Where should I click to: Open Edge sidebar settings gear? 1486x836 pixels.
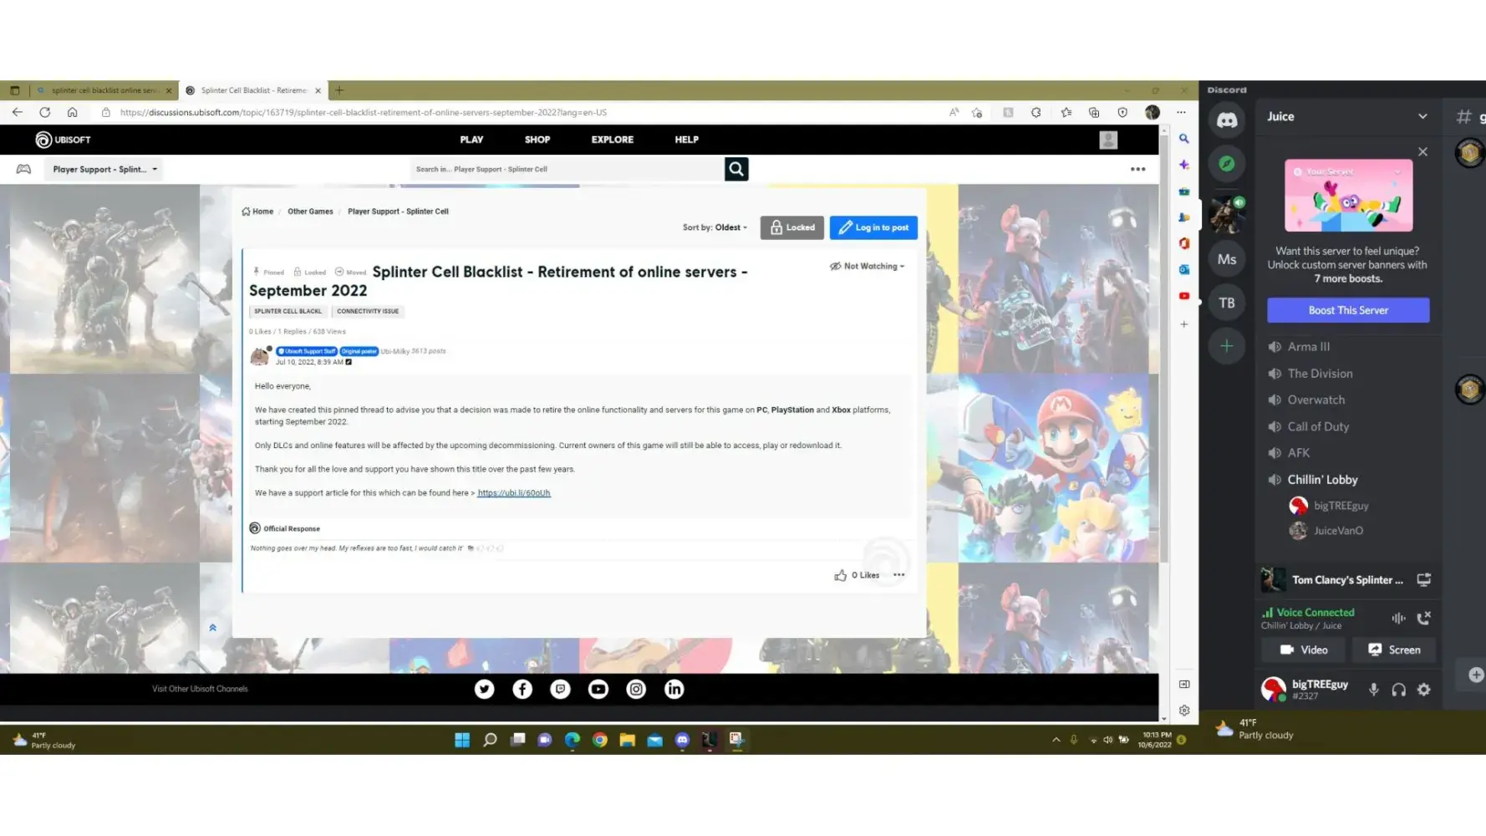[x=1184, y=711]
